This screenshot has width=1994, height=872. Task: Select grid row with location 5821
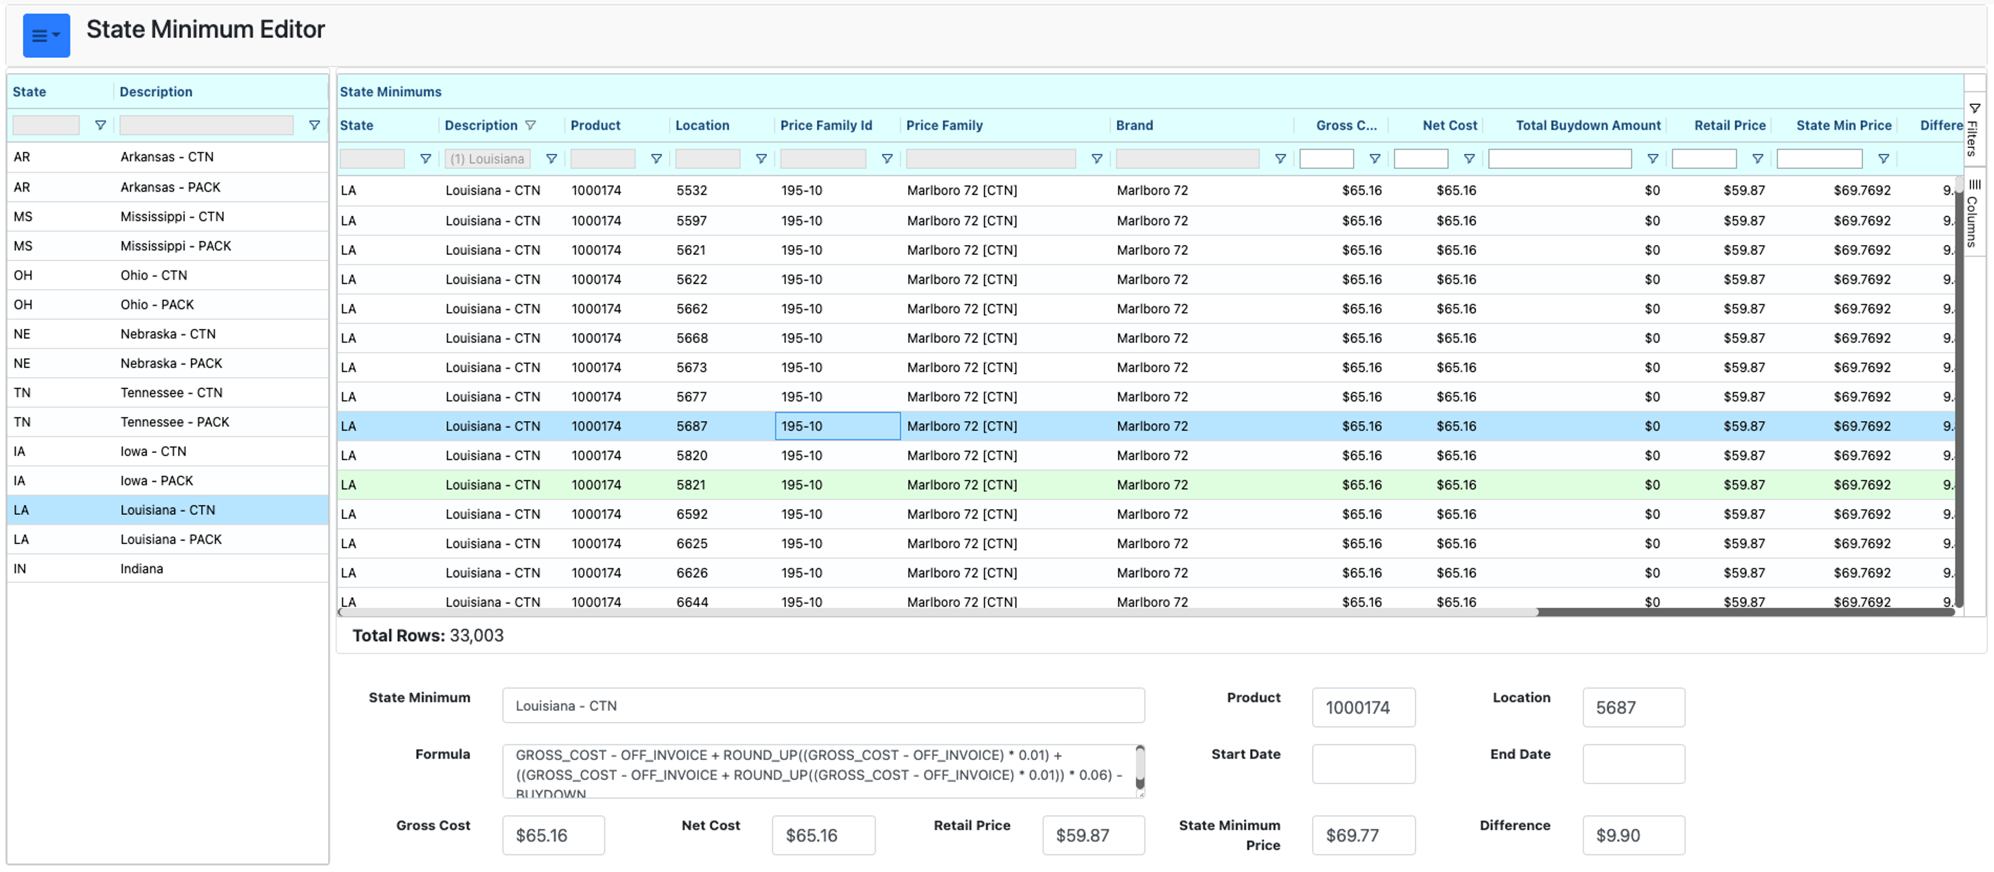point(691,485)
